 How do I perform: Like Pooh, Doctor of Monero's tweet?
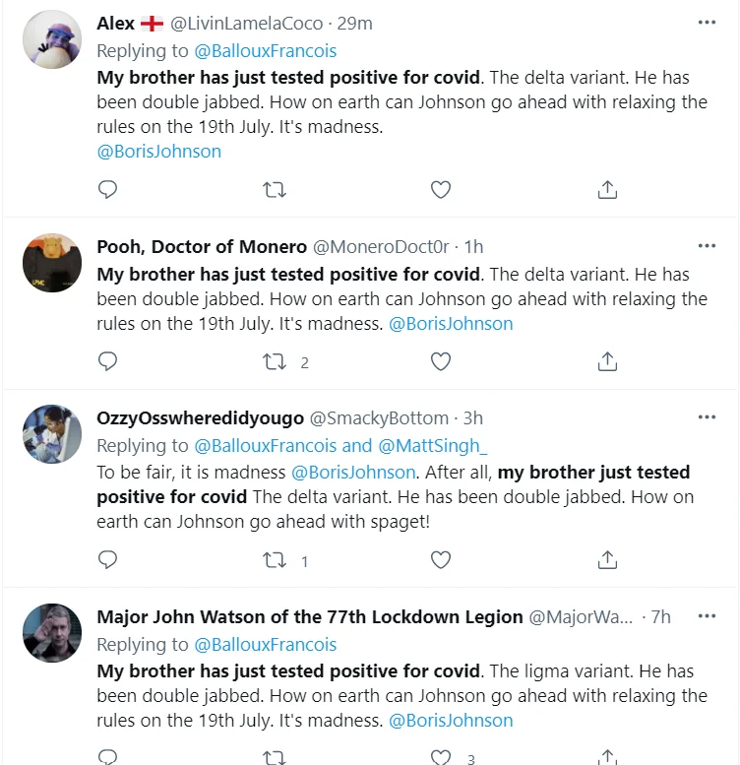[441, 361]
